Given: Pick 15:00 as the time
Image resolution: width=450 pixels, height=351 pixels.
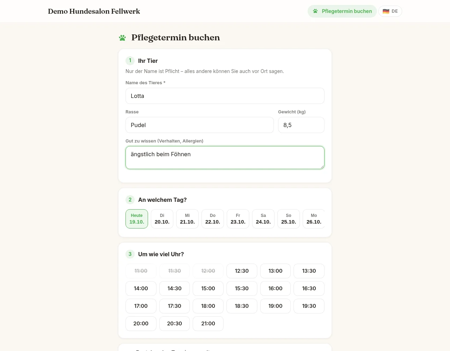Looking at the screenshot, I should (x=208, y=289).
